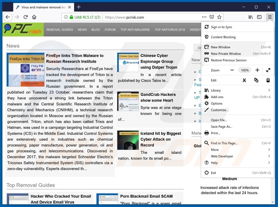The height and width of the screenshot is (207, 278).
Task: Click the Iceland cyber attack thumbnail
Action: click(x=128, y=140)
